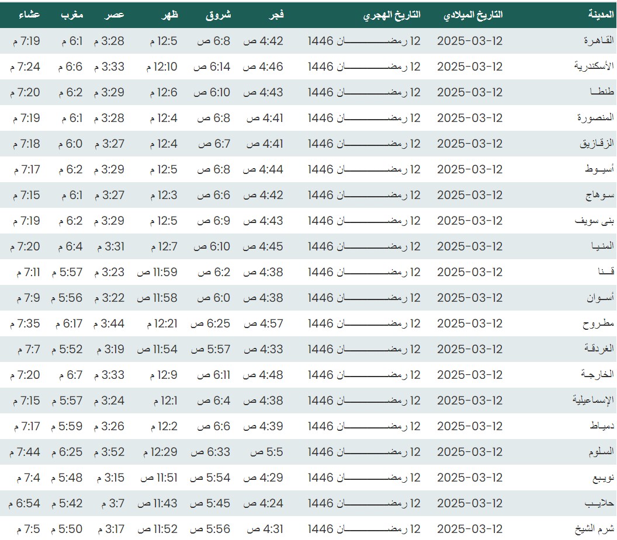Select the Dhuhr time 12:29 م for السلوم
The image size is (617, 540).
coord(155,452)
